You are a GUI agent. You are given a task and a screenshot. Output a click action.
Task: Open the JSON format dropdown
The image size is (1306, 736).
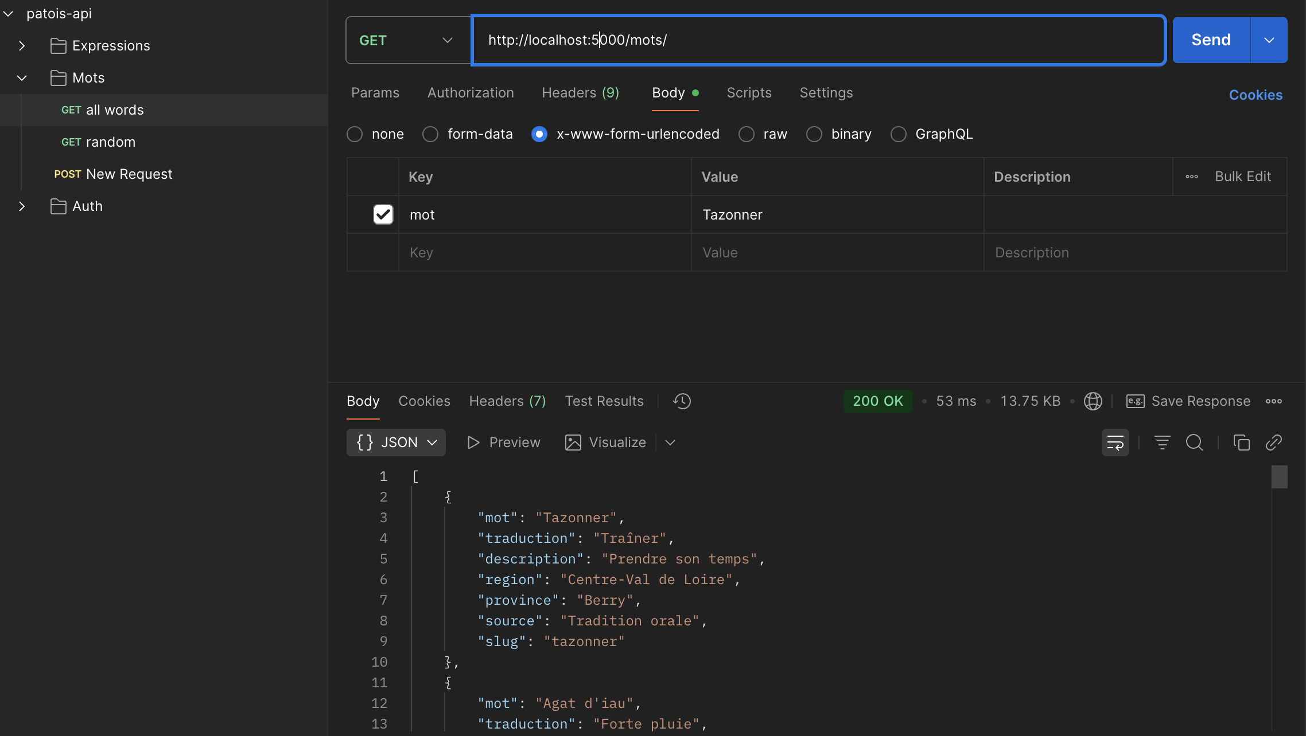[396, 443]
